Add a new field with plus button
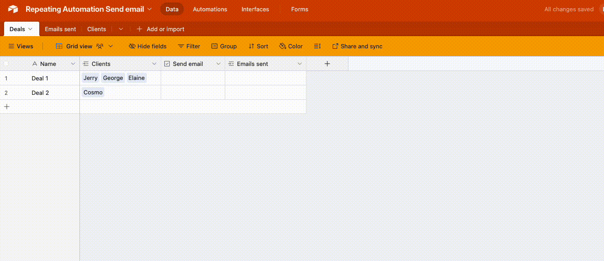604x261 pixels. coord(327,64)
